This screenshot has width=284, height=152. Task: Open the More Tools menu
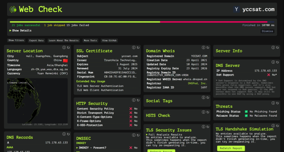pyautogui.click(x=90, y=40)
